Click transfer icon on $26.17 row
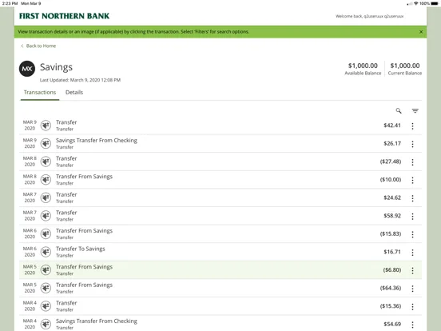 point(46,143)
